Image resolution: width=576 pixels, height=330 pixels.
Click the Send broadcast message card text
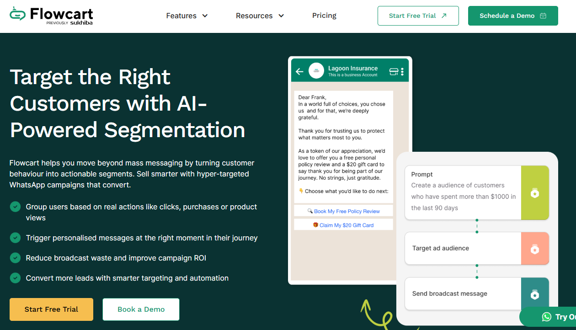click(x=450, y=293)
